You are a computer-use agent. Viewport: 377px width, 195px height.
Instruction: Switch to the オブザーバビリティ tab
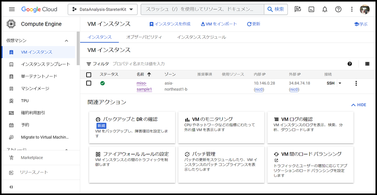[144, 37]
